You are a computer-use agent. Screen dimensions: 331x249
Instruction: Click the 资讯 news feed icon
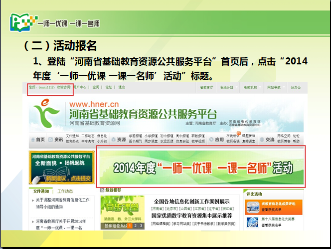[50, 140]
